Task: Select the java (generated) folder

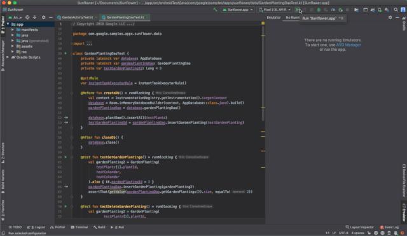Action: pyautogui.click(x=32, y=41)
